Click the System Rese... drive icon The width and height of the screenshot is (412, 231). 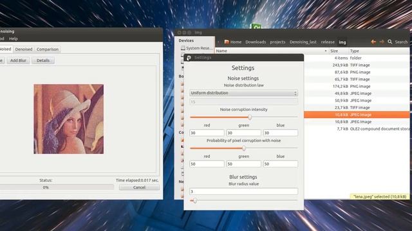183,48
